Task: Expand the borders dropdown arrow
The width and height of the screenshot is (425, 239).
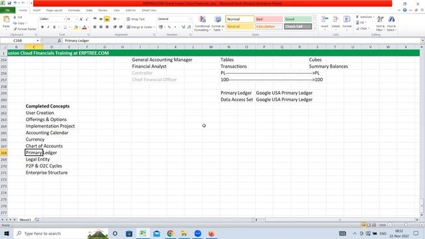Action: click(69, 27)
